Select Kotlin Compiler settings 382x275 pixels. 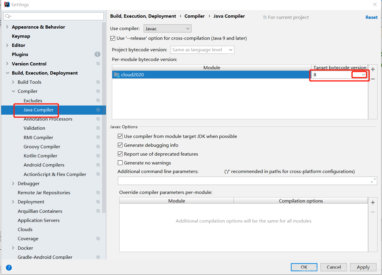40,156
